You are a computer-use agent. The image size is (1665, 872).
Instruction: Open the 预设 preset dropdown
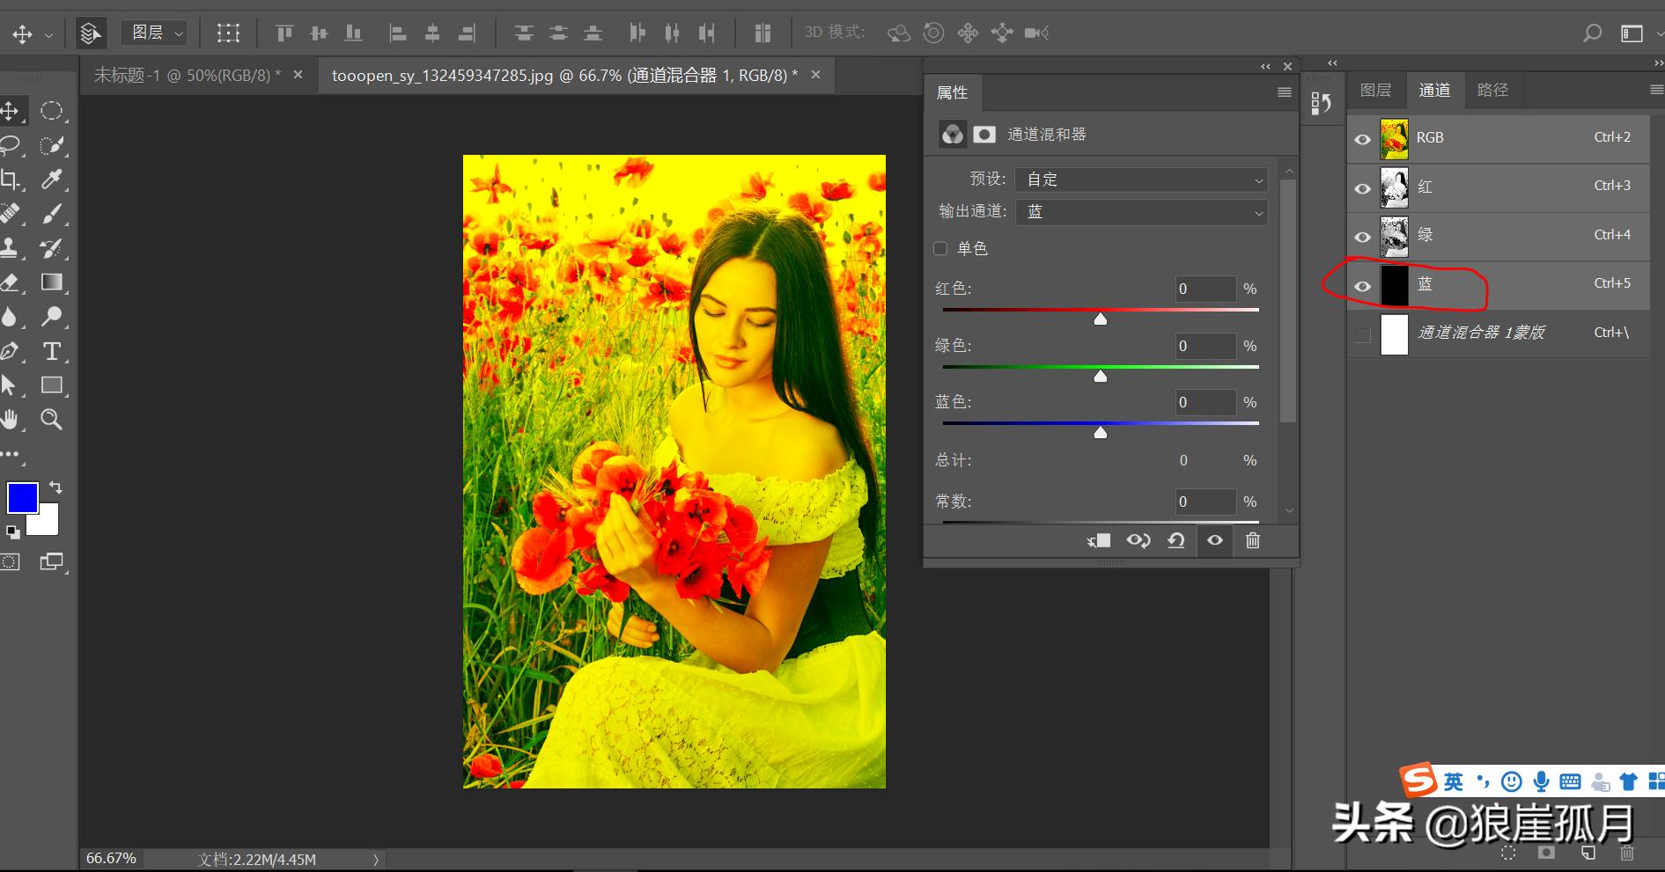1141,180
